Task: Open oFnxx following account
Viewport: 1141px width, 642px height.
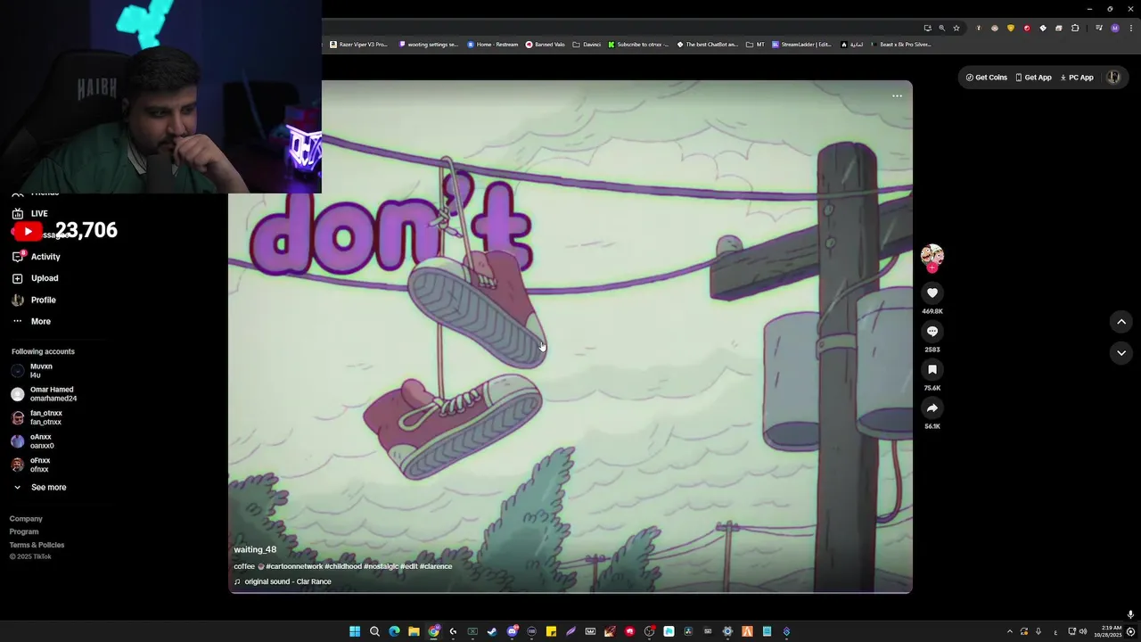Action: point(30,465)
